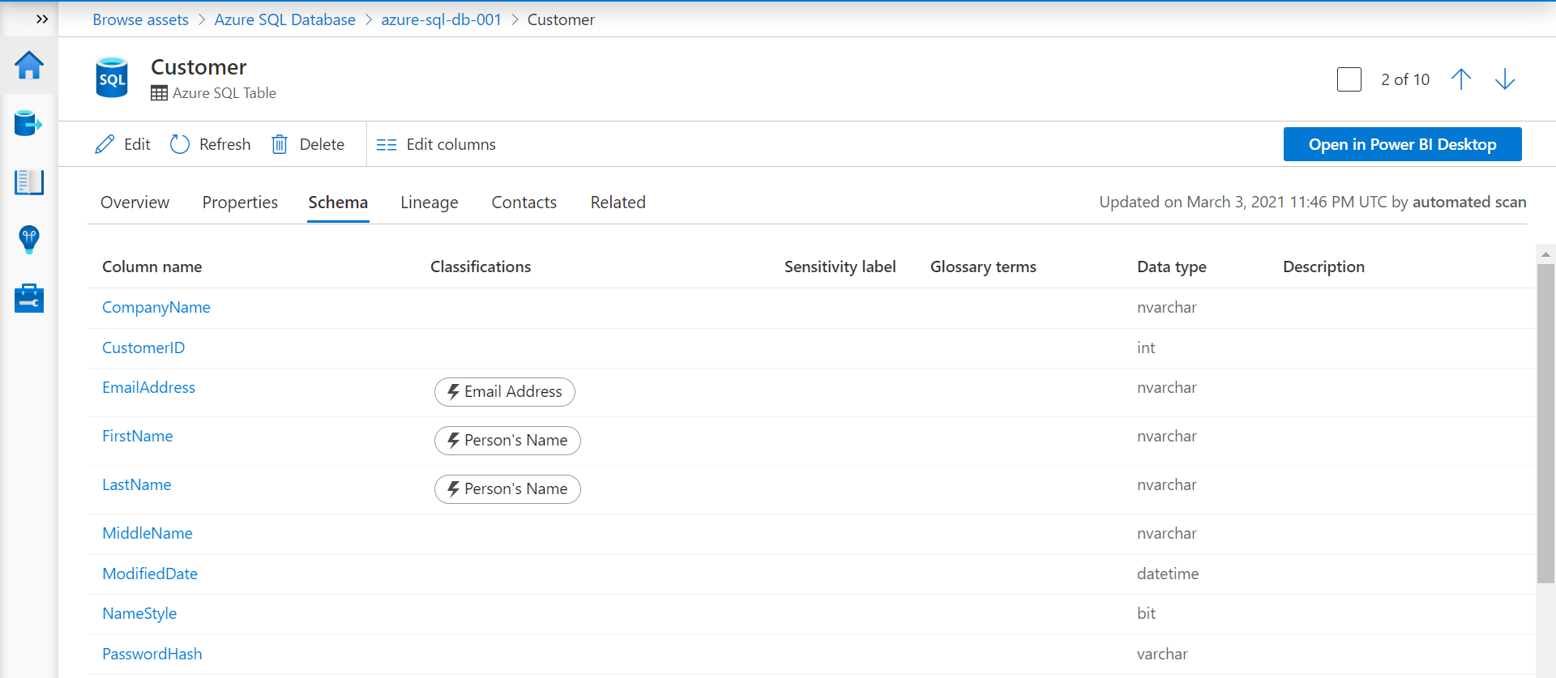Click the Person's Name tag on FirstName
The width and height of the screenshot is (1556, 678).
point(507,441)
